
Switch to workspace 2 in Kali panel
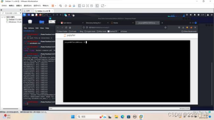pos(53,15)
